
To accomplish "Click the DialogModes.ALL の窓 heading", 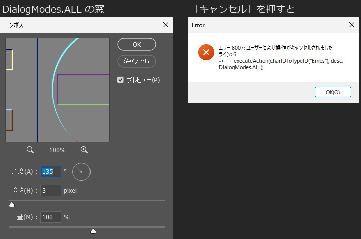I will click(x=53, y=9).
